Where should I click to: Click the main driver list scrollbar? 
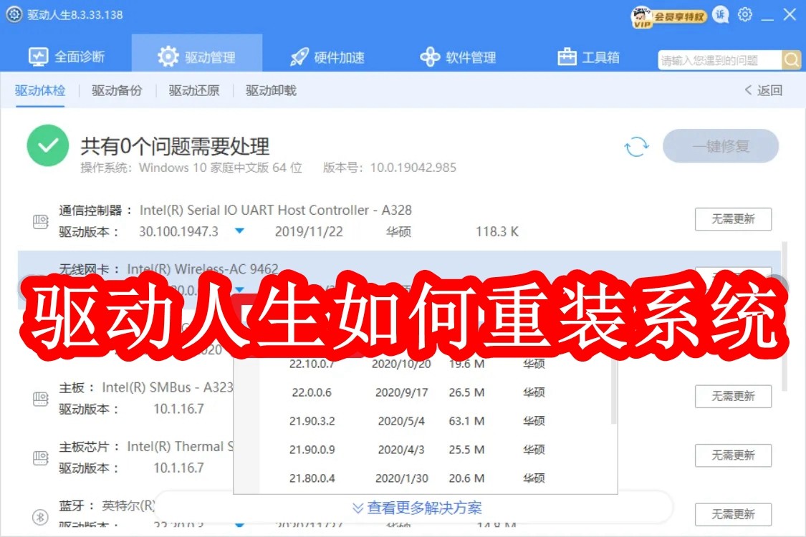click(785, 316)
